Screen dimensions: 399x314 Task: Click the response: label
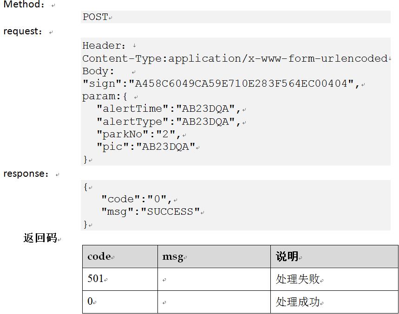pyautogui.click(x=26, y=174)
